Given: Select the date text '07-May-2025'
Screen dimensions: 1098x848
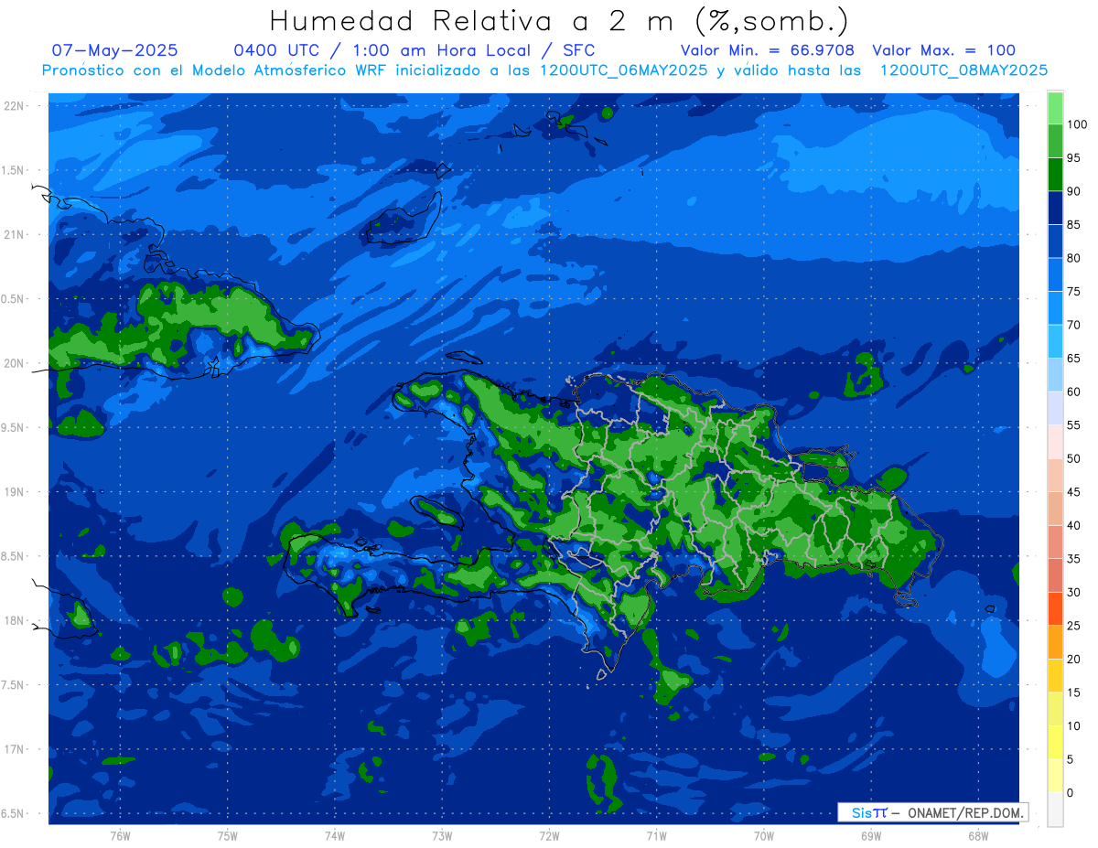Looking at the screenshot, I should (x=115, y=50).
